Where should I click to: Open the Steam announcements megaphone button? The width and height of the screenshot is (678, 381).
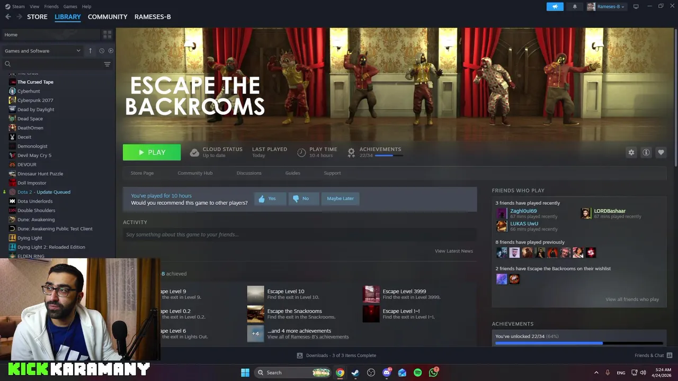pyautogui.click(x=555, y=6)
